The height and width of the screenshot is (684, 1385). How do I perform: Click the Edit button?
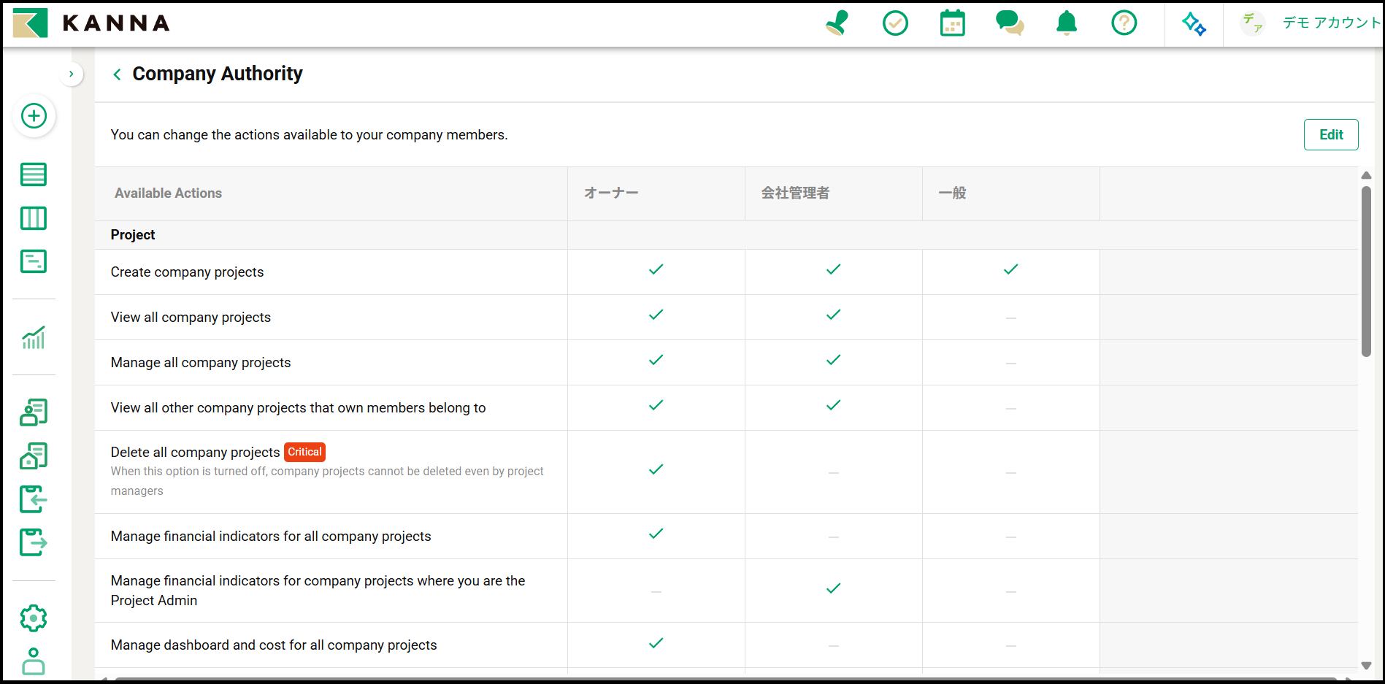point(1330,135)
